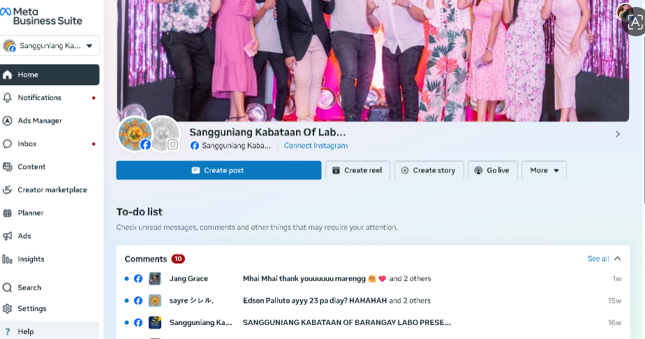Click the Sangguniang Kabataan Of Lab... page title
Viewport: 645px width, 339px height.
coord(267,132)
